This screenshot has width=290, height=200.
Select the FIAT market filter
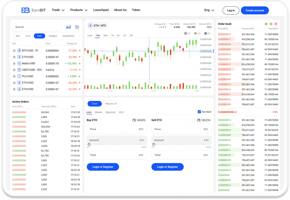[x=39, y=36]
